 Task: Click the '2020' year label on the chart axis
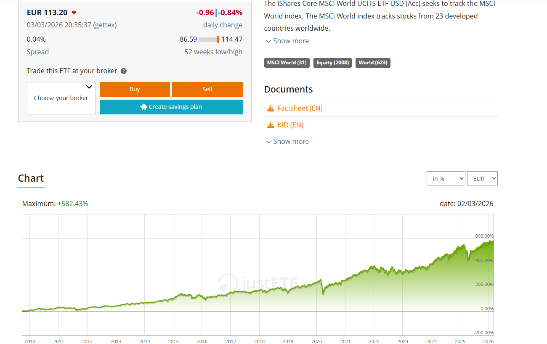[x=316, y=341]
